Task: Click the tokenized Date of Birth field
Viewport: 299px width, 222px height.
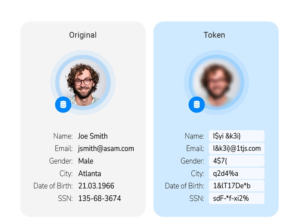Action: tap(236, 186)
